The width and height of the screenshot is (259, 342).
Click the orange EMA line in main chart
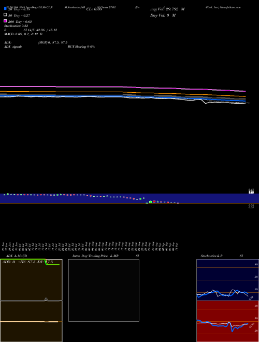(x=122, y=92)
